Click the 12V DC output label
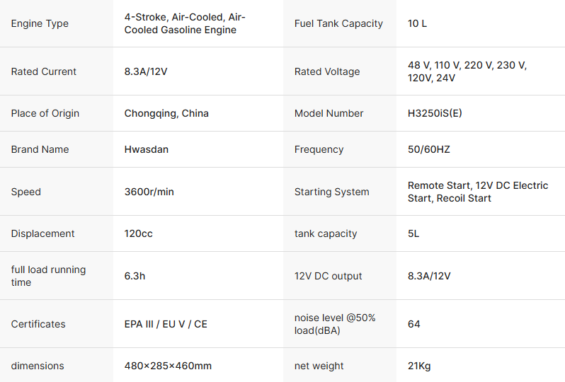 (328, 276)
